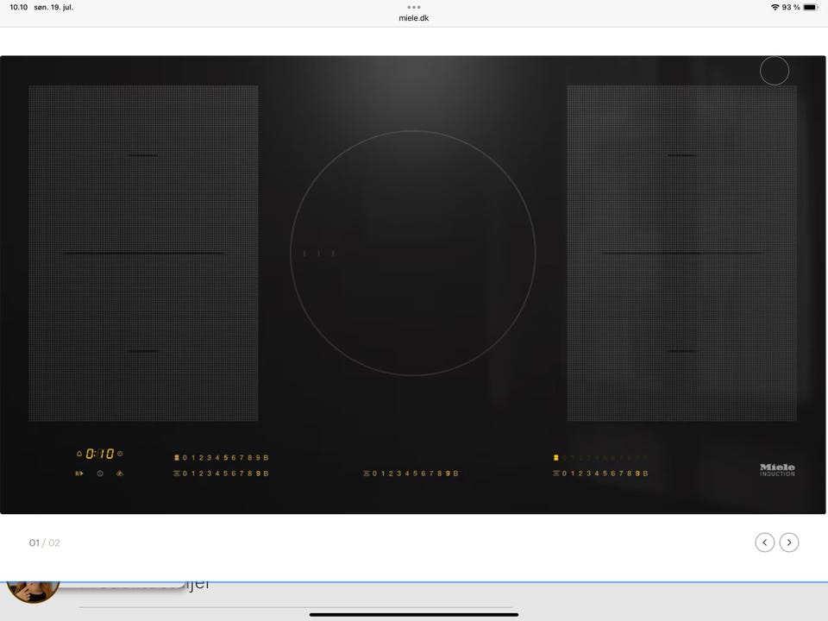This screenshot has width=828, height=621.
Task: Tap the 01 / 02 image counter
Action: coord(44,543)
